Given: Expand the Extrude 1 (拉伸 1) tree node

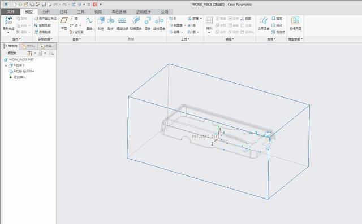Looking at the screenshot, I should click(x=6, y=65).
